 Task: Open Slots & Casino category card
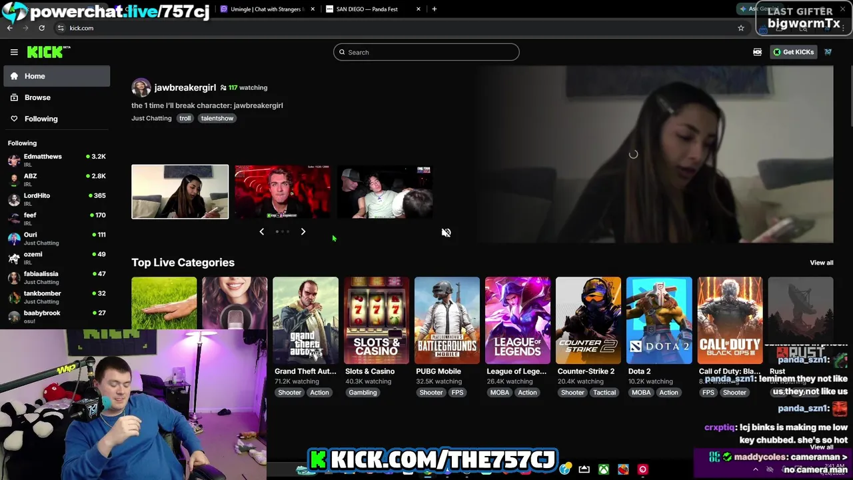376,320
